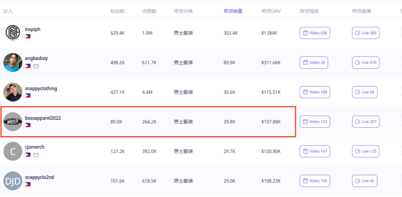Sort by the 粉丝数 column header
The width and height of the screenshot is (402, 197).
coord(117,11)
